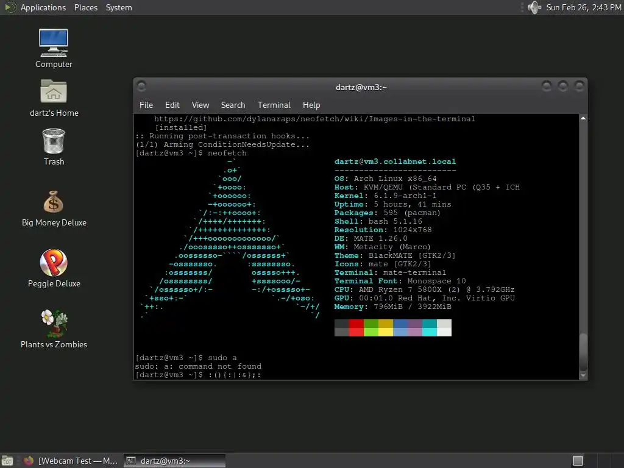Open the terminal File menu
The width and height of the screenshot is (624, 468).
pos(146,105)
